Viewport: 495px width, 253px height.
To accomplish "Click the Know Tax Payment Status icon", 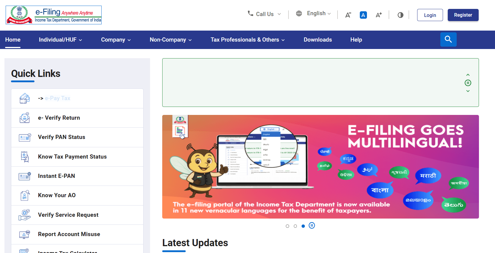I will point(25,156).
